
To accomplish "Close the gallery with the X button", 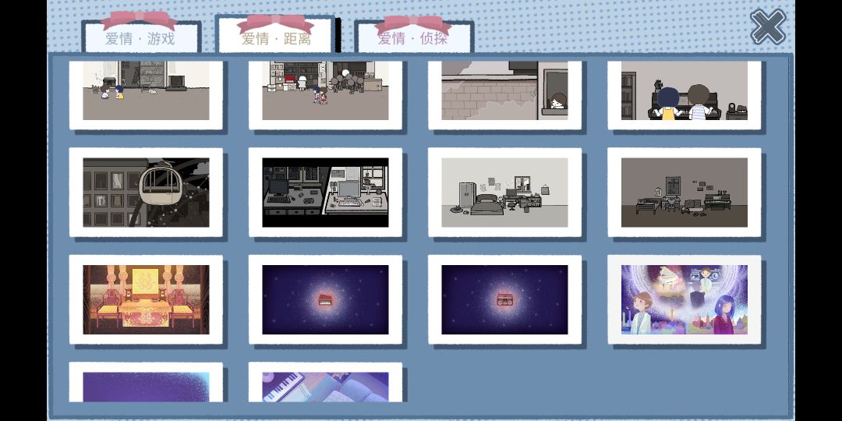I will (x=768, y=26).
